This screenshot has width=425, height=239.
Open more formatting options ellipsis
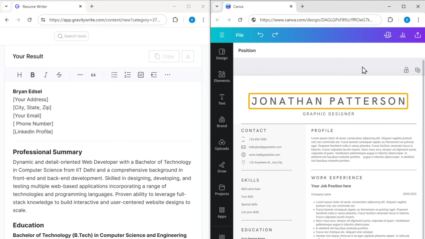point(167,75)
